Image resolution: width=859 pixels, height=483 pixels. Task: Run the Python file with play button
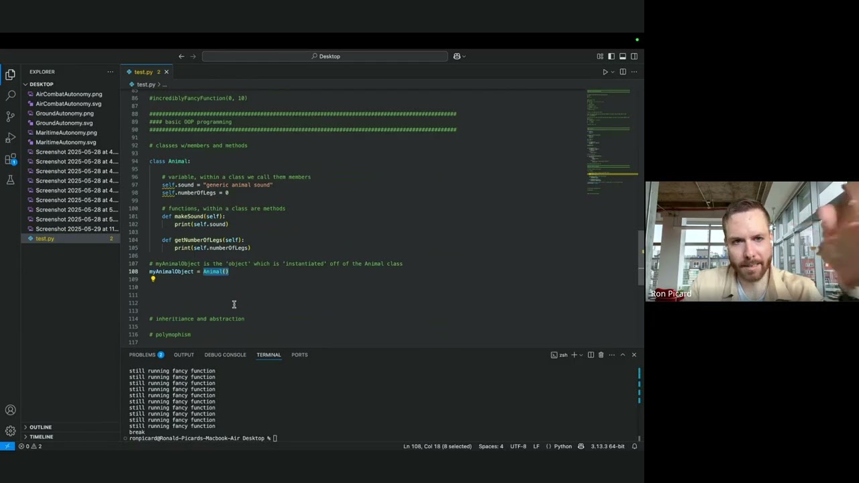[605, 72]
